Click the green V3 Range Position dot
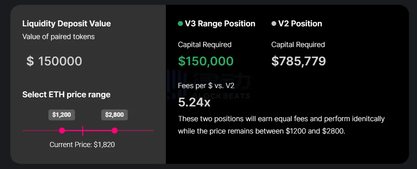Image resolution: width=417 pixels, height=169 pixels. pos(180,24)
